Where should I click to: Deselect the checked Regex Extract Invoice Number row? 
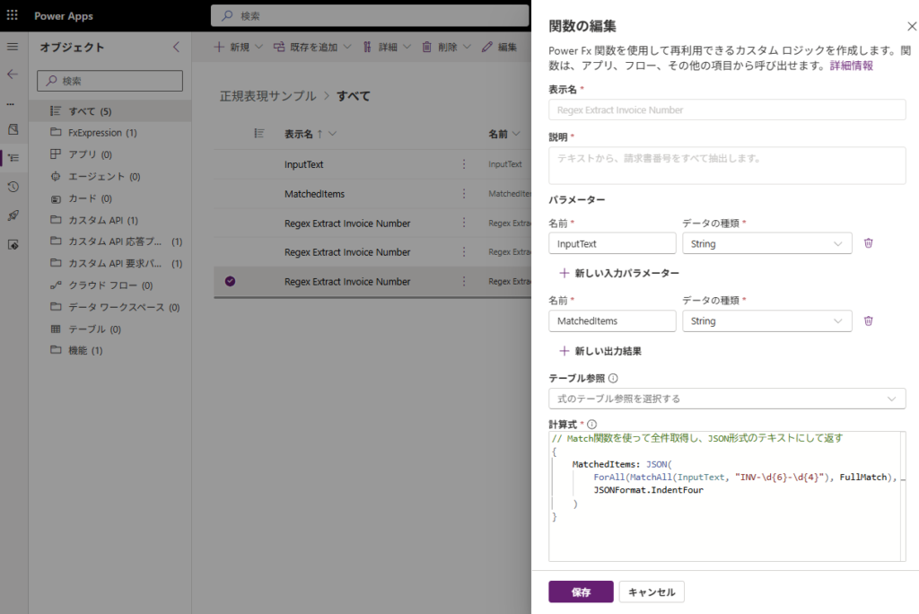pos(230,281)
